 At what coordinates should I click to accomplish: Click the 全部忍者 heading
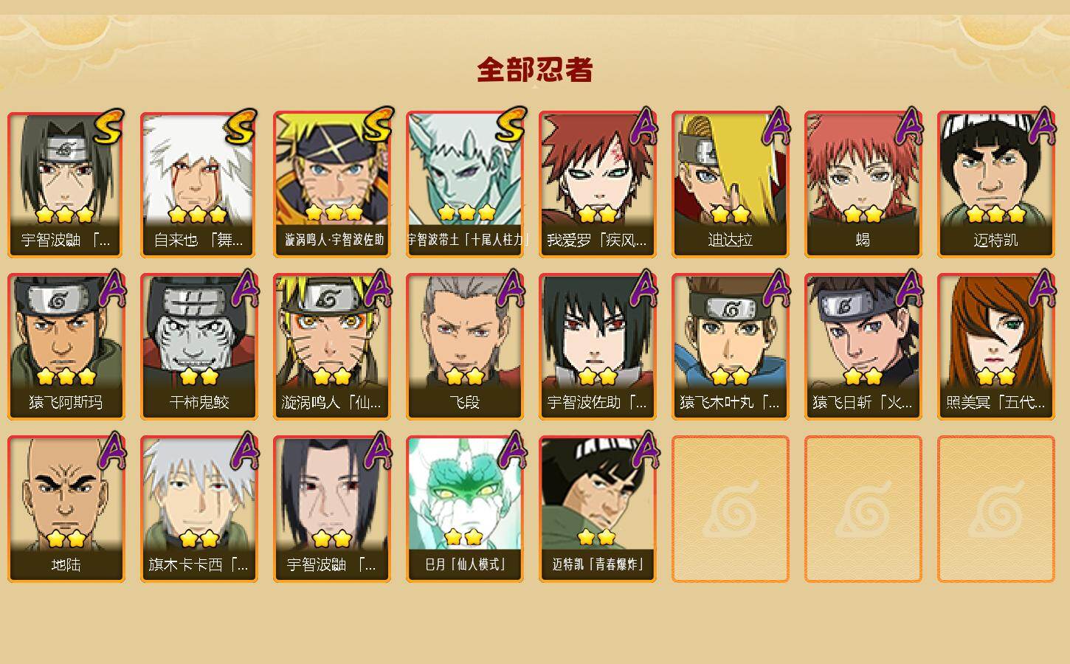point(535,69)
